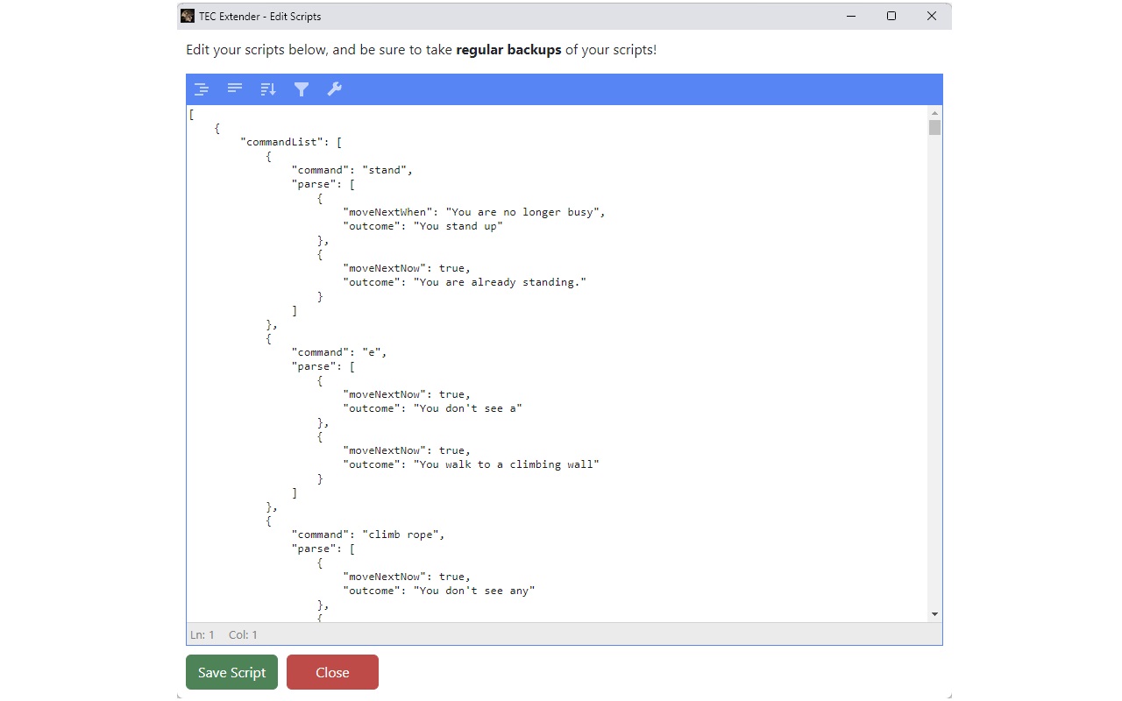Minimize the Edit Scripts window
Screen dimensions: 1122x701
coord(851,16)
